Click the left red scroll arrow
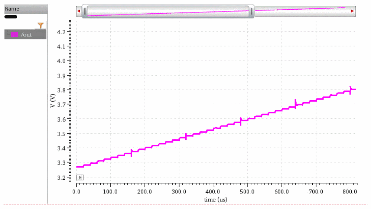The width and height of the screenshot is (371, 209). 79,11
